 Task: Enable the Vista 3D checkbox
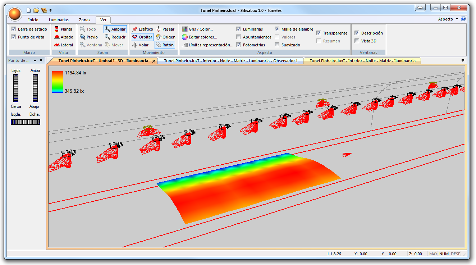tap(357, 41)
